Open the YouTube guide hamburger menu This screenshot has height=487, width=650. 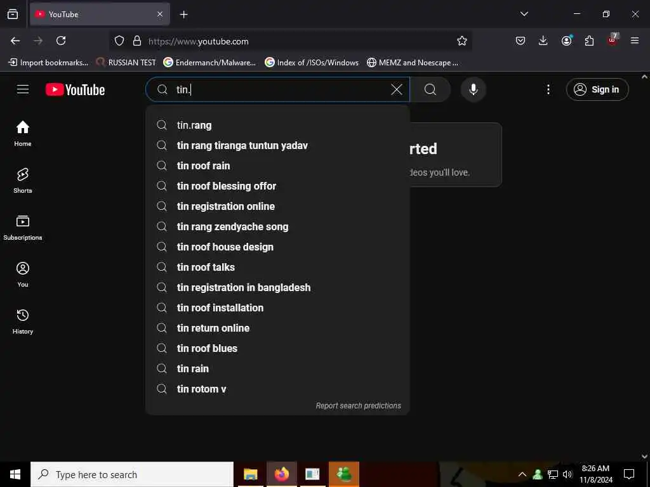[23, 89]
